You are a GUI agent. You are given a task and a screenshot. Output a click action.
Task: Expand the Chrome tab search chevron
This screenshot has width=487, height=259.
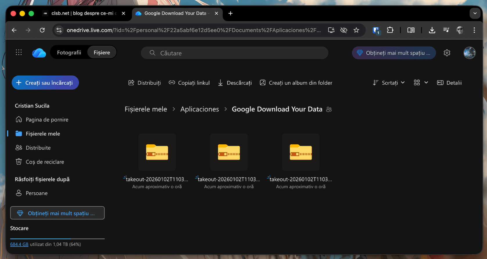(x=475, y=13)
